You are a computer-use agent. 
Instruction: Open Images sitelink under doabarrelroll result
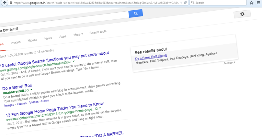click(9, 105)
